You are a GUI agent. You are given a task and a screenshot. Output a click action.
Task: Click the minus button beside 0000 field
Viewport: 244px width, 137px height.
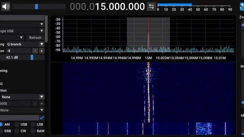[x=35, y=104]
